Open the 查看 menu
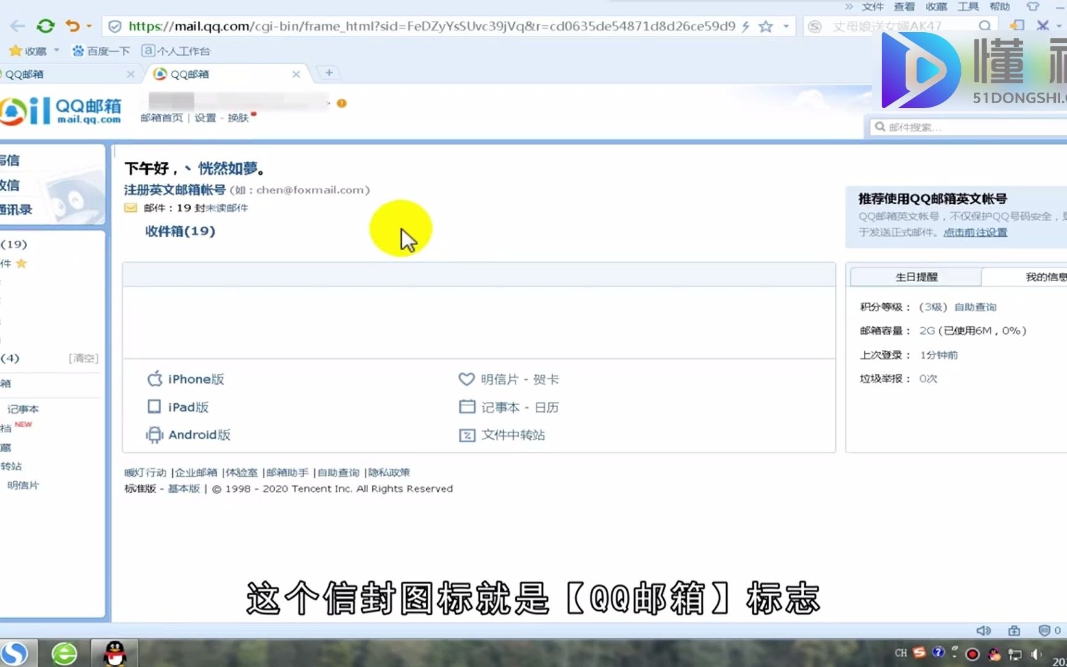 905,7
